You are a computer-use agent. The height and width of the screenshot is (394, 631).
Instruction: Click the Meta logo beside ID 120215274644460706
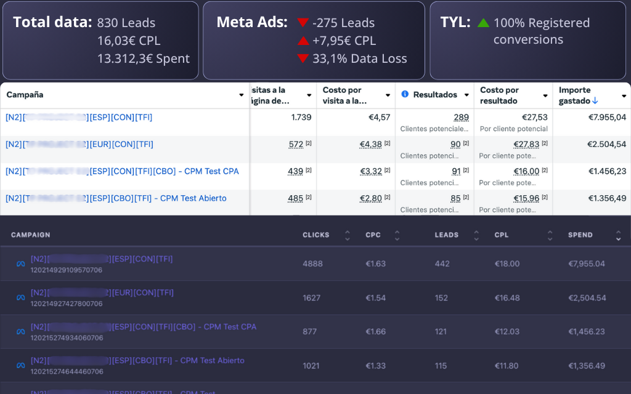pos(20,366)
